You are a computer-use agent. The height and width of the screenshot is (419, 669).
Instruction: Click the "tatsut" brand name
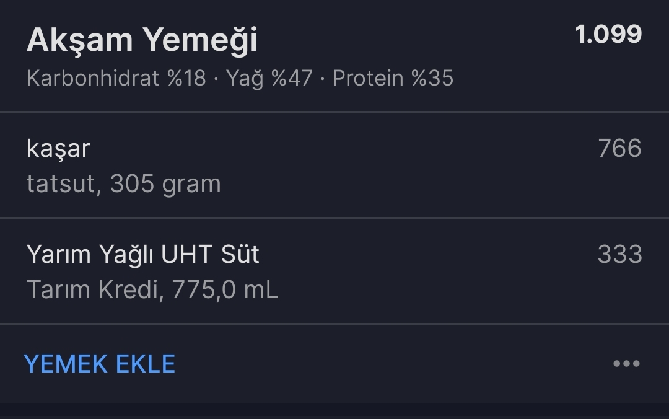click(x=61, y=184)
